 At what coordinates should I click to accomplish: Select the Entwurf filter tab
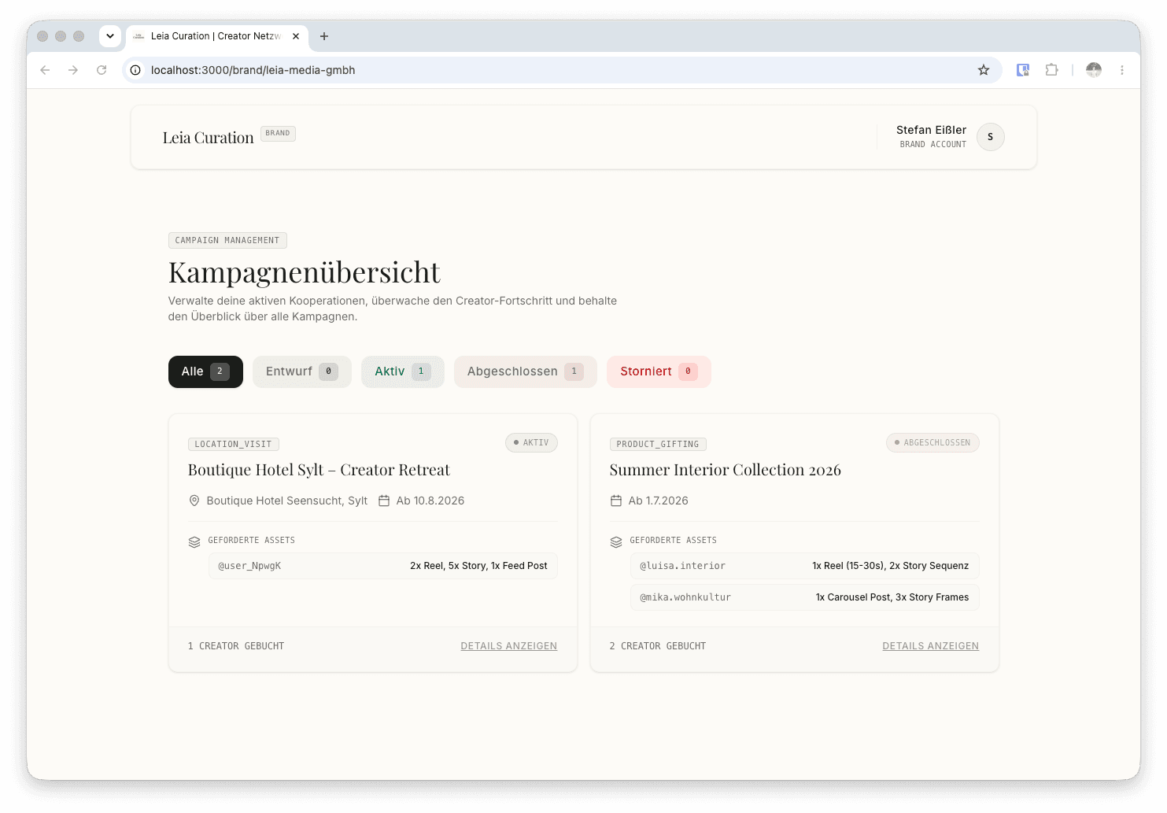(x=301, y=371)
